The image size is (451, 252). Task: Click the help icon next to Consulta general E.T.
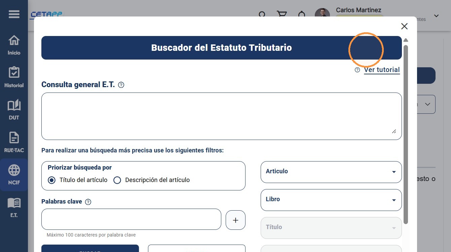pos(121,85)
